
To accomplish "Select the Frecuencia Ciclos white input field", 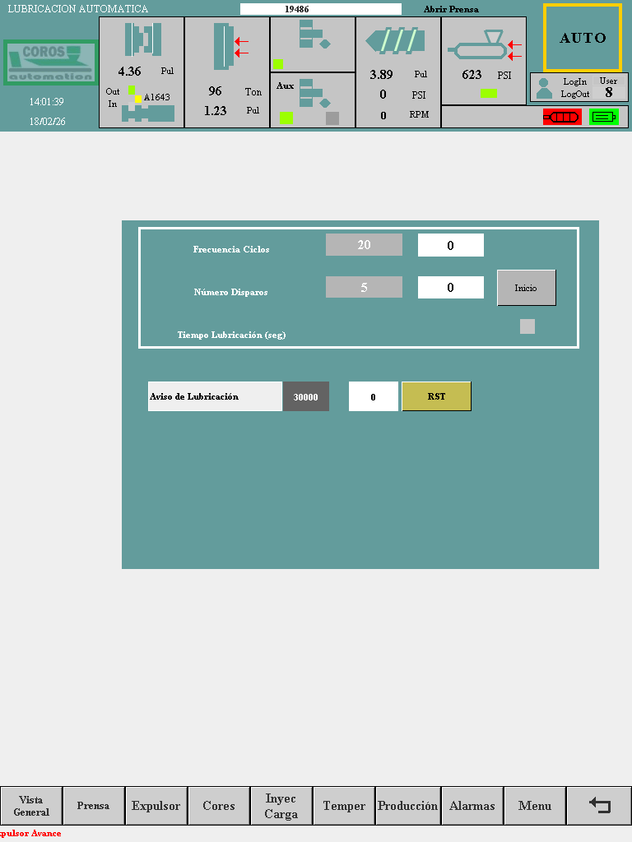I will point(450,245).
